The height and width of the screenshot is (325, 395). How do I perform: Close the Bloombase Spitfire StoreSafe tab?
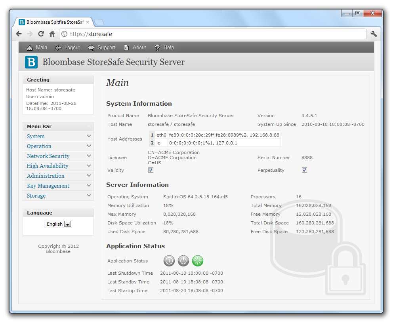(88, 22)
